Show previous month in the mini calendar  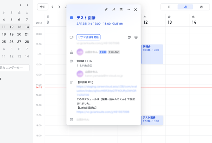21,5
